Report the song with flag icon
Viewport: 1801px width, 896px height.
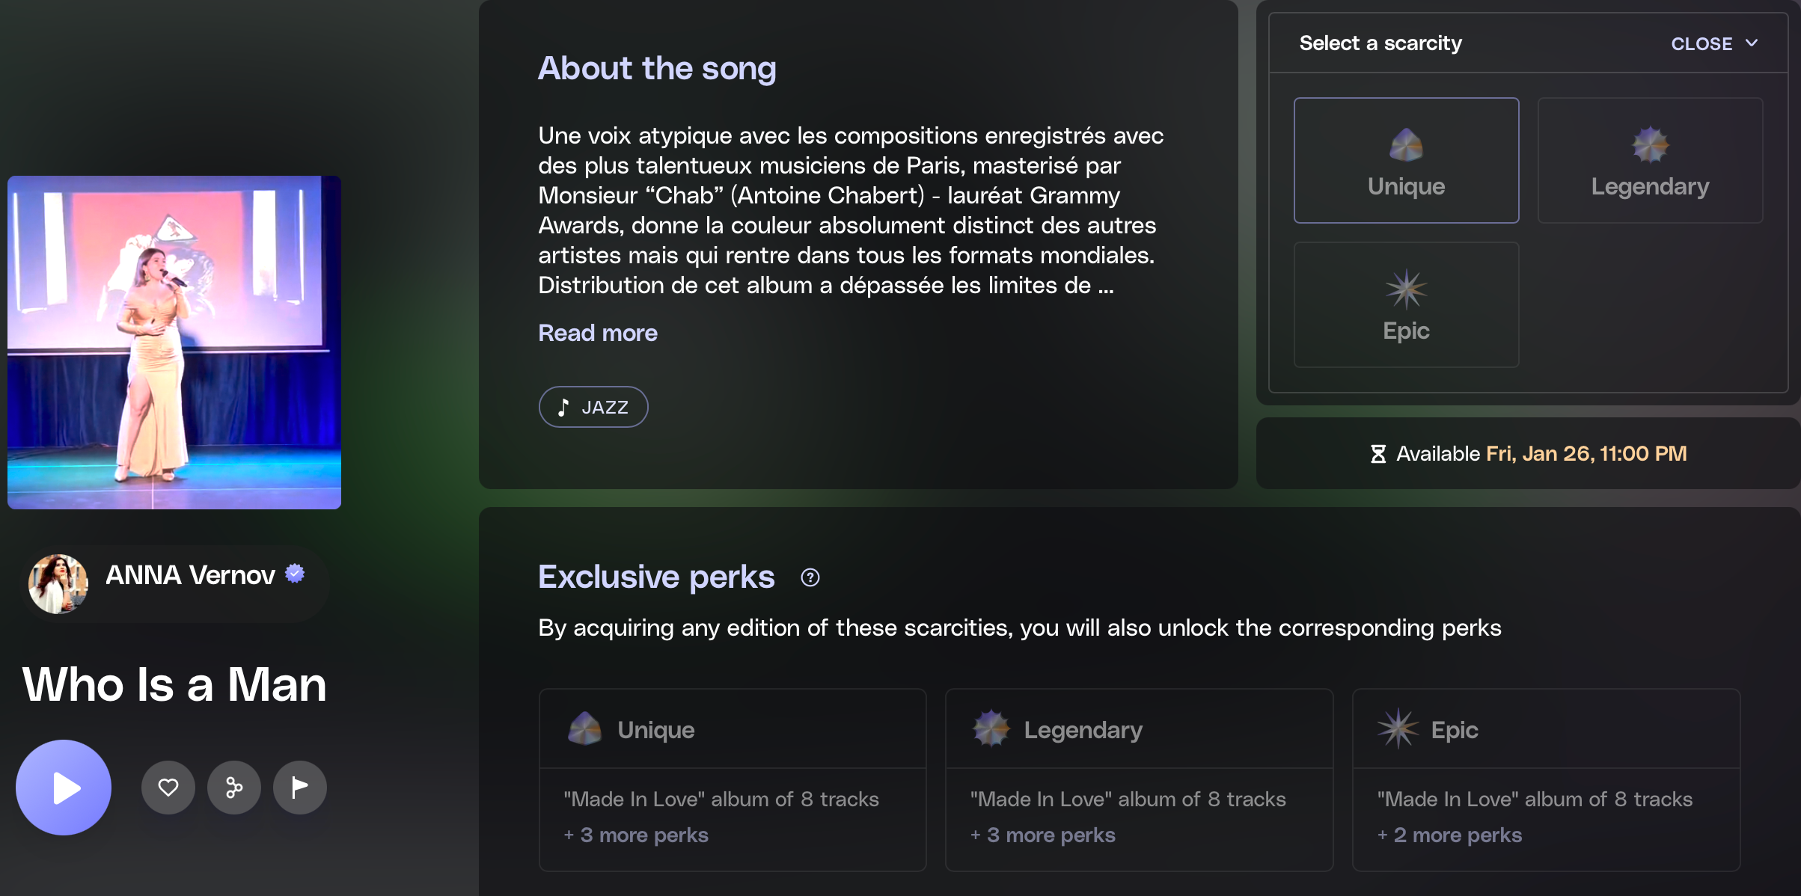[x=300, y=788]
